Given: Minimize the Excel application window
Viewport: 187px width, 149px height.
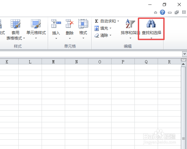Looking at the screenshot, I should (x=150, y=5).
